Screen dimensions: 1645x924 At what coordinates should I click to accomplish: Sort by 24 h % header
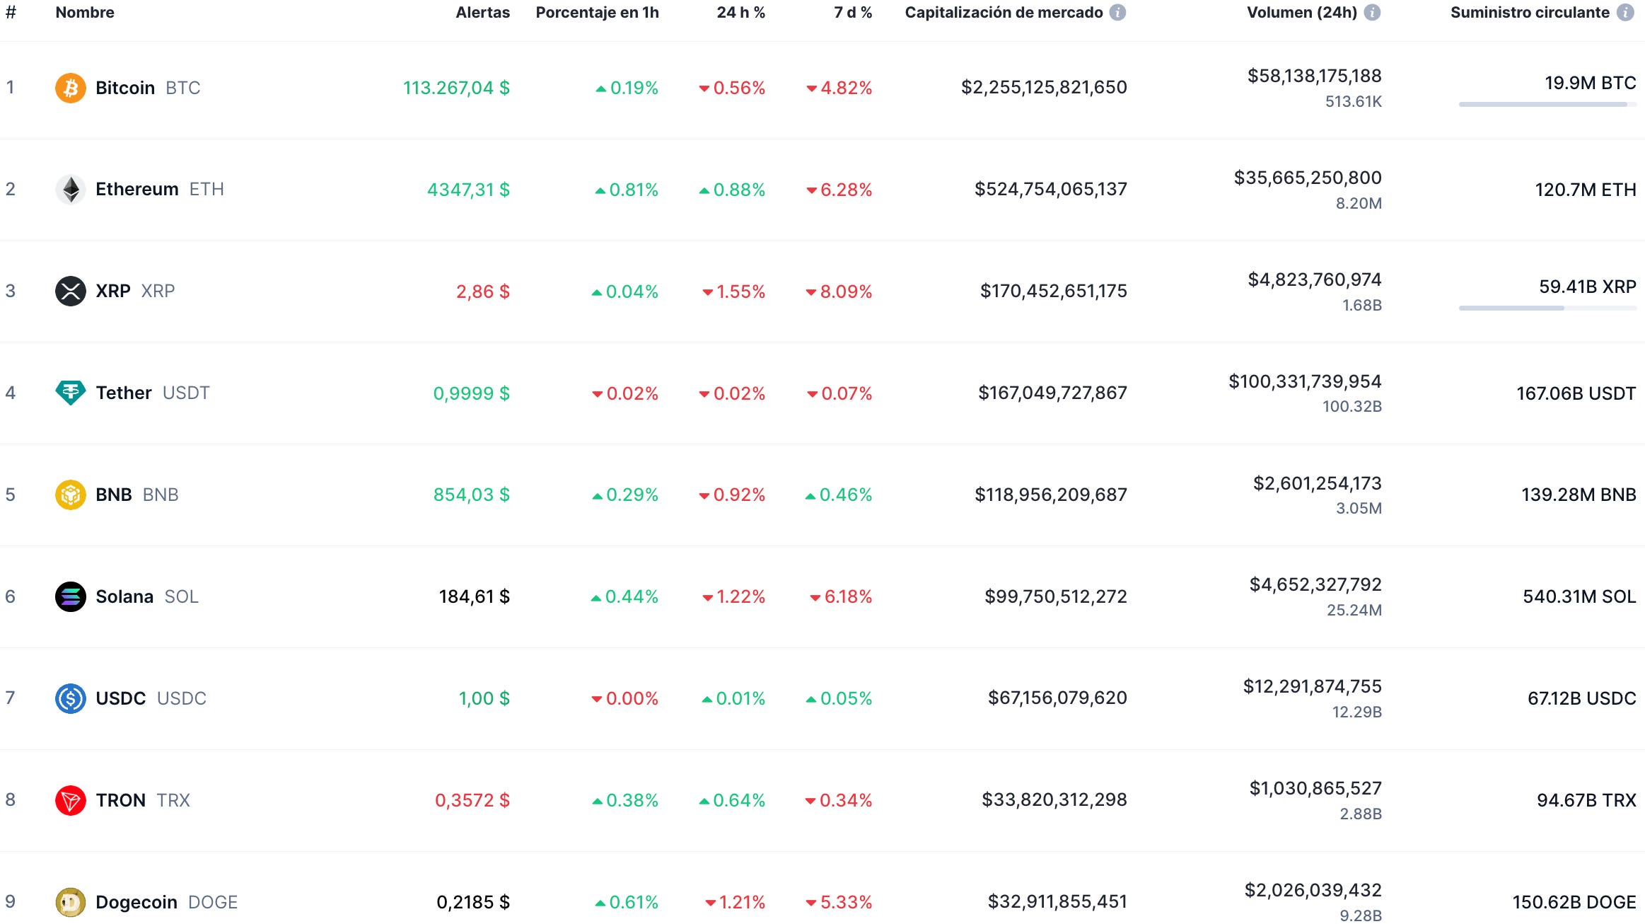(740, 13)
